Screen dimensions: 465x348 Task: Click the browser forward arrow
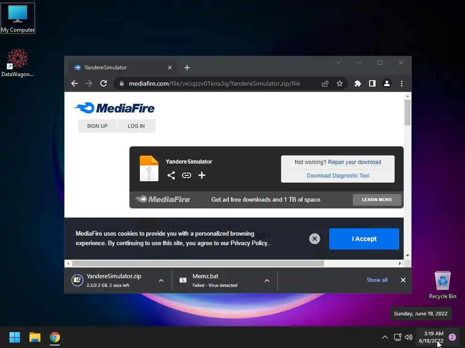pyautogui.click(x=89, y=83)
